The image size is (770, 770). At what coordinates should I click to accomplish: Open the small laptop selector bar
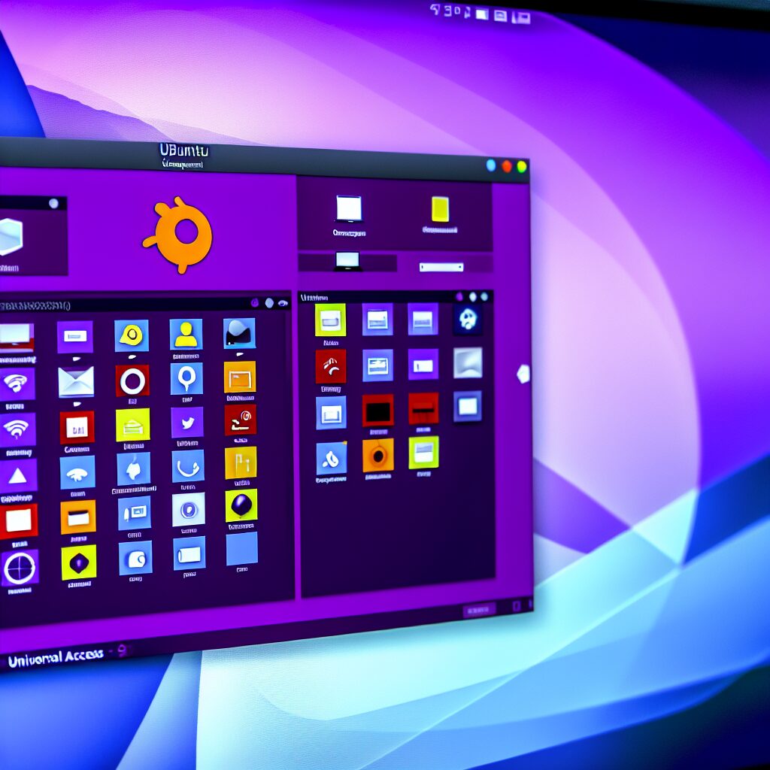pos(347,262)
